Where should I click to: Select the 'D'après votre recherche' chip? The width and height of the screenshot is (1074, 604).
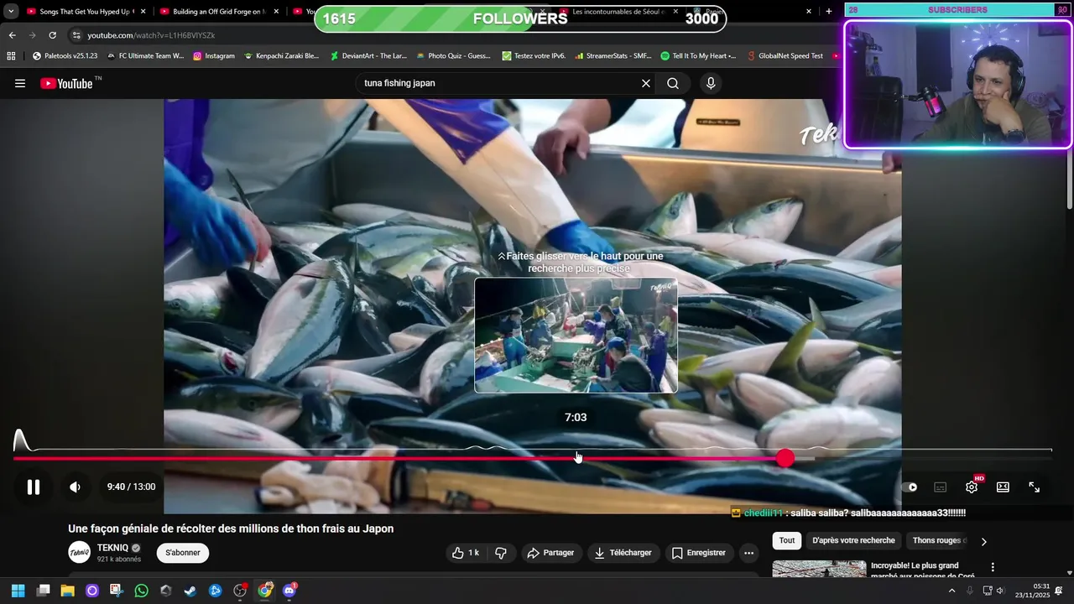click(853, 540)
